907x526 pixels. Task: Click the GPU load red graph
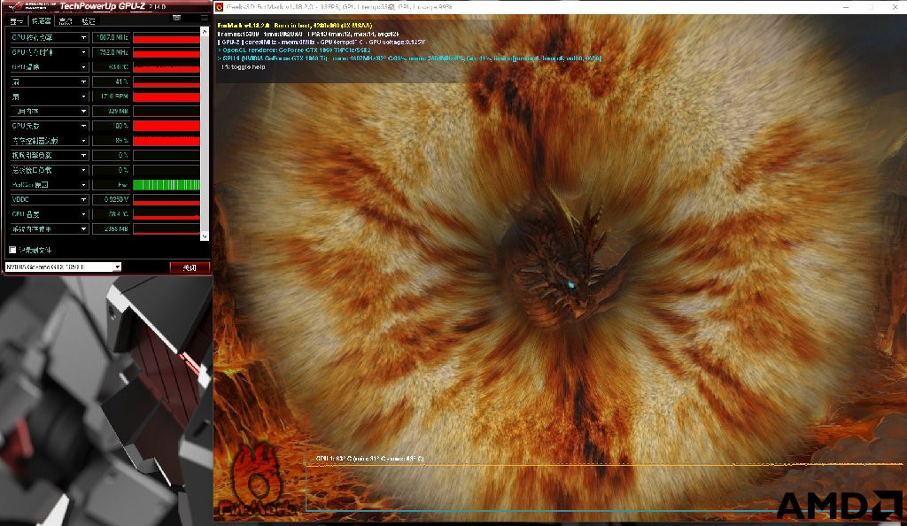coord(167,126)
